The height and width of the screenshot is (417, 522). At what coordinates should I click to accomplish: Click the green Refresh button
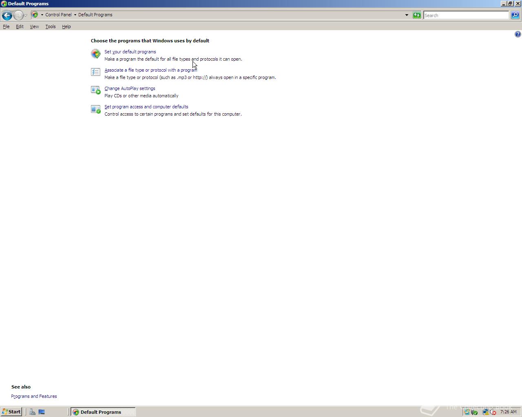coord(417,15)
